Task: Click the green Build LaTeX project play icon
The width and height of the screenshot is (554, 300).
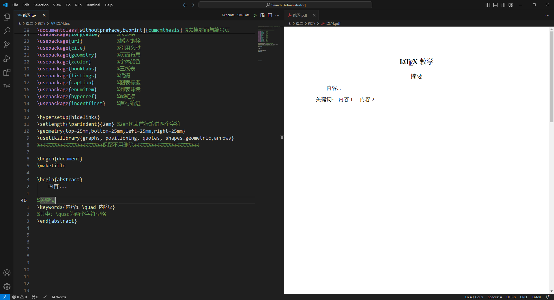Action: pyautogui.click(x=255, y=15)
